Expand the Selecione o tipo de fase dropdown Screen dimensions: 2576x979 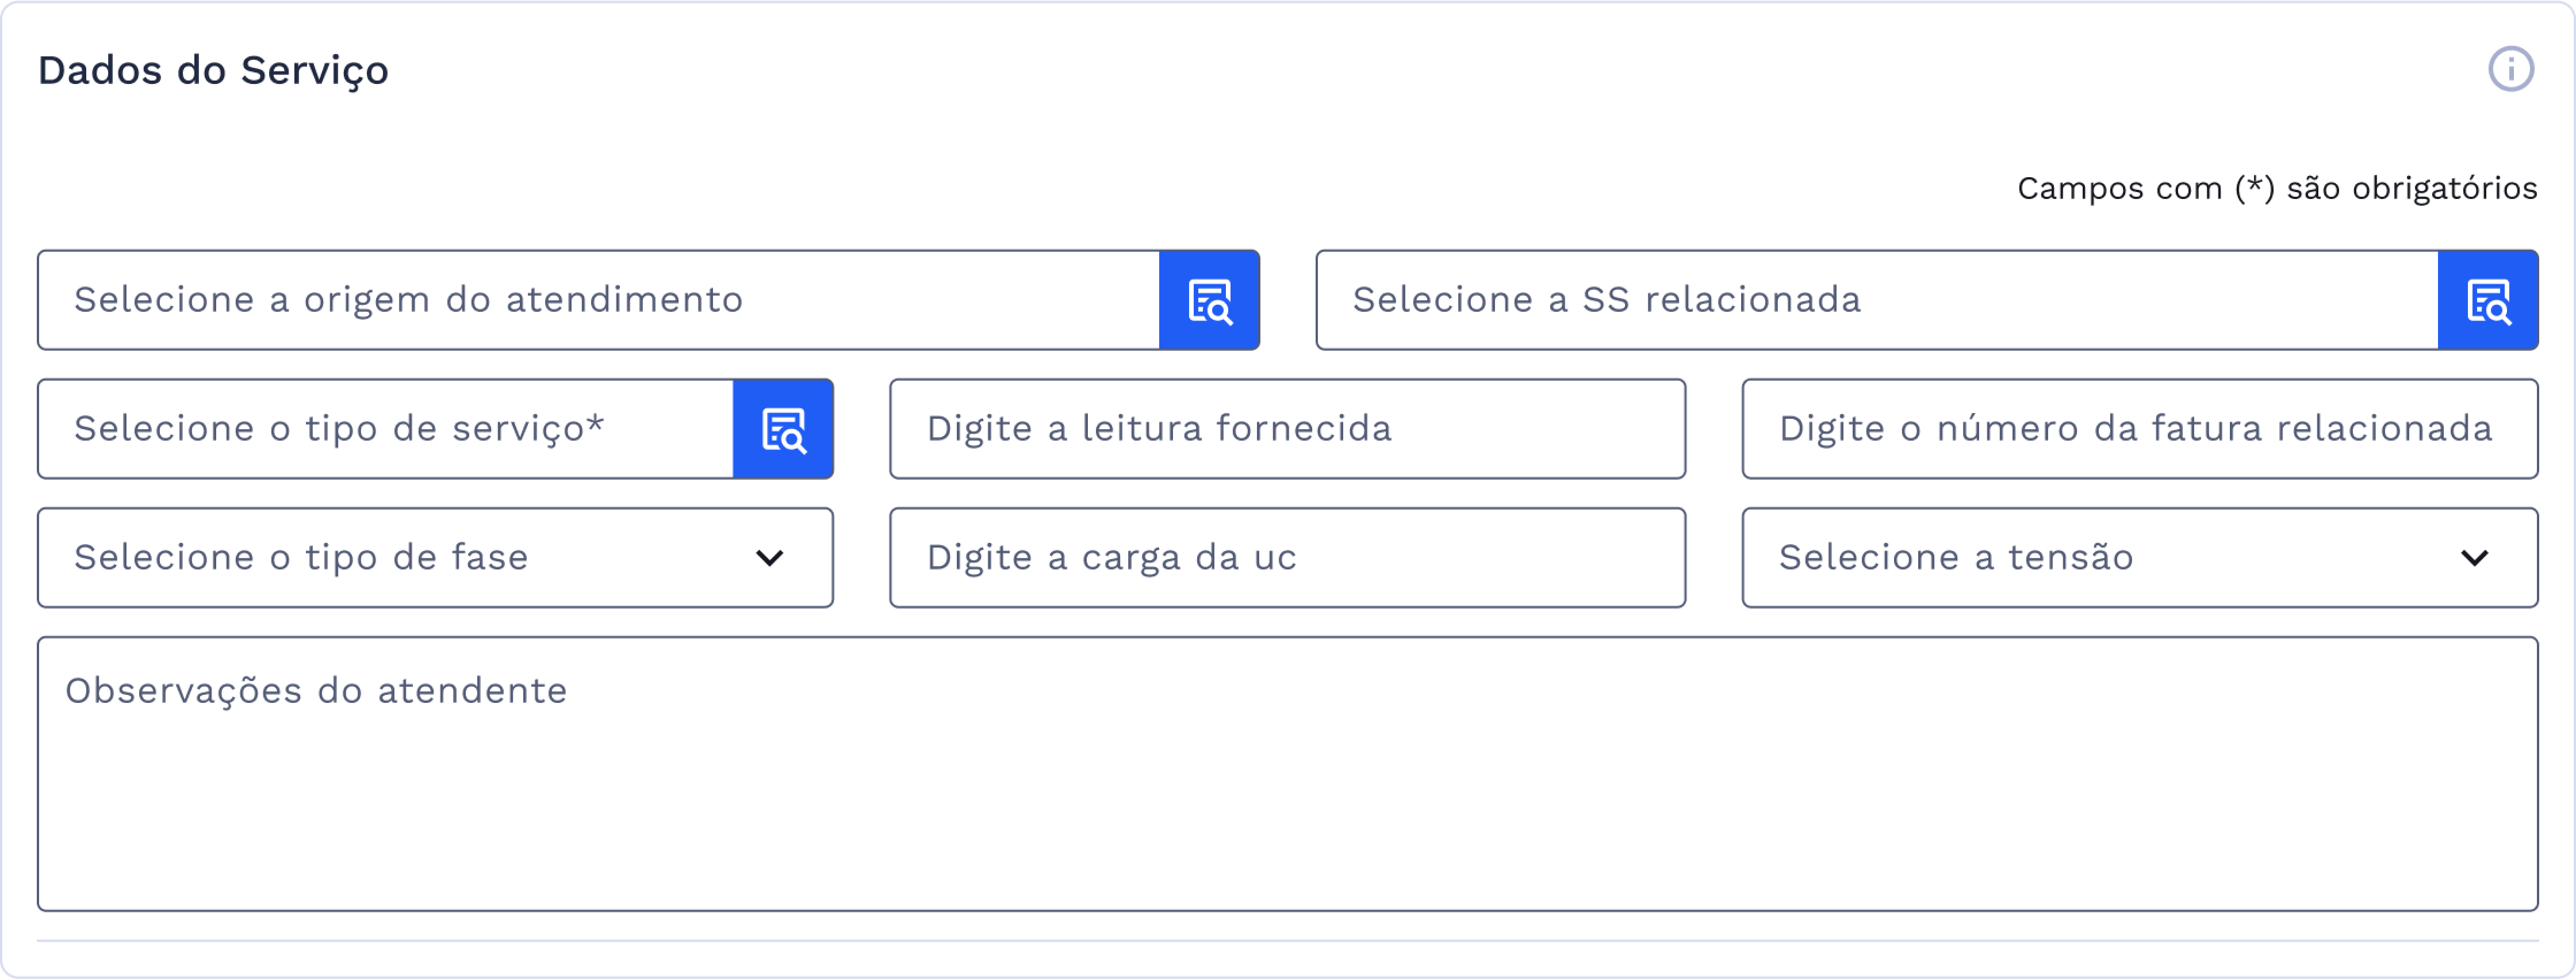(x=400, y=558)
